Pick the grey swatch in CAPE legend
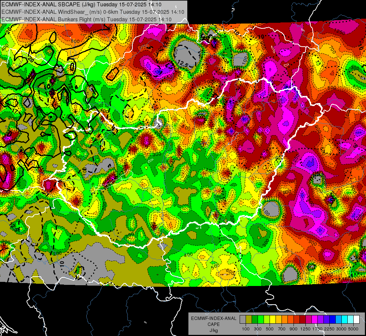The image size is (366, 336). (243, 320)
